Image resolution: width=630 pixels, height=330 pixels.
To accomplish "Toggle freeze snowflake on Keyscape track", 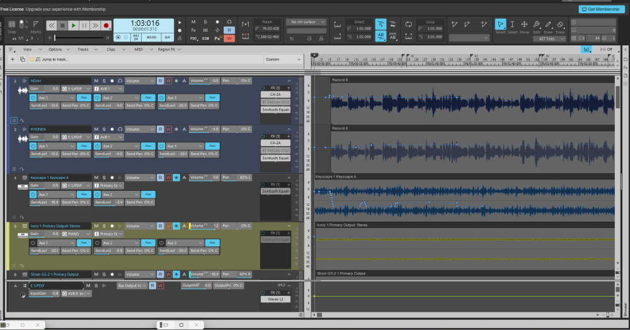I will [176, 178].
